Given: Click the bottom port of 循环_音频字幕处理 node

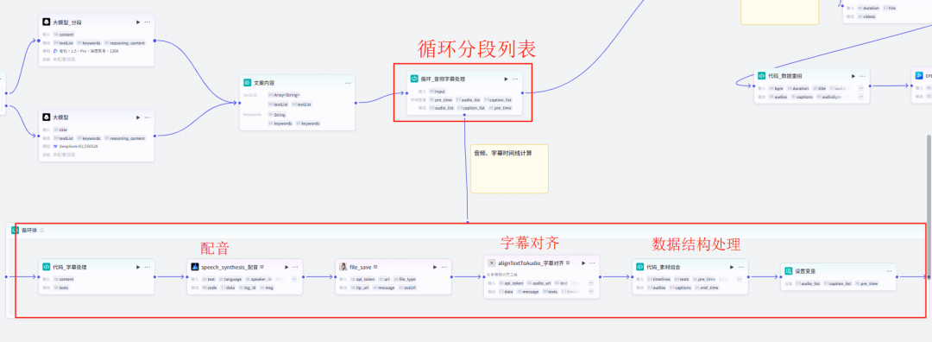Looking at the screenshot, I should click(x=465, y=115).
